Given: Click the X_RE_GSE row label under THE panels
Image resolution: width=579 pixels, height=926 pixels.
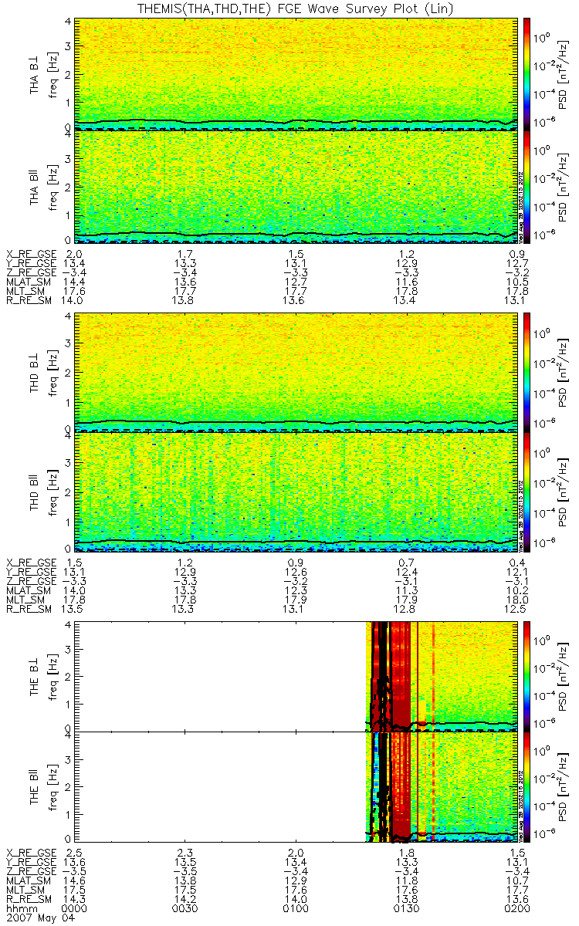Looking at the screenshot, I should [x=32, y=850].
